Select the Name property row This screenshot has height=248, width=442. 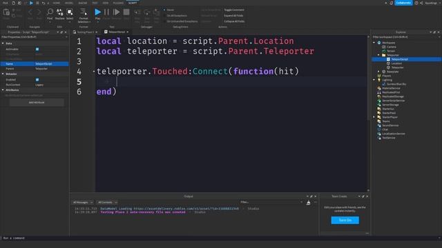point(35,64)
